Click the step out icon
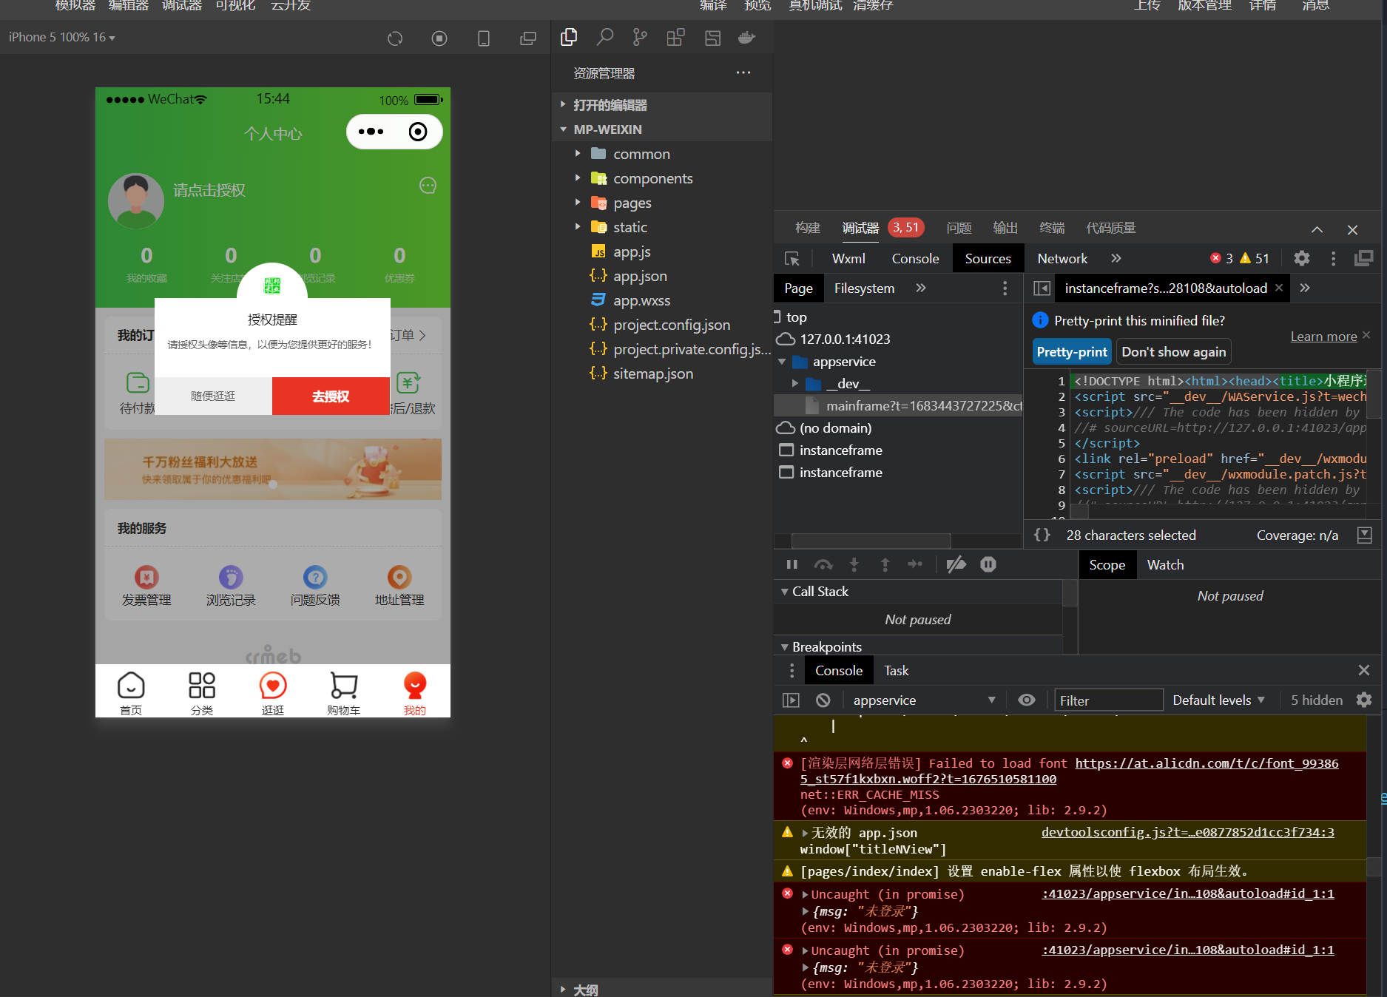 [885, 564]
